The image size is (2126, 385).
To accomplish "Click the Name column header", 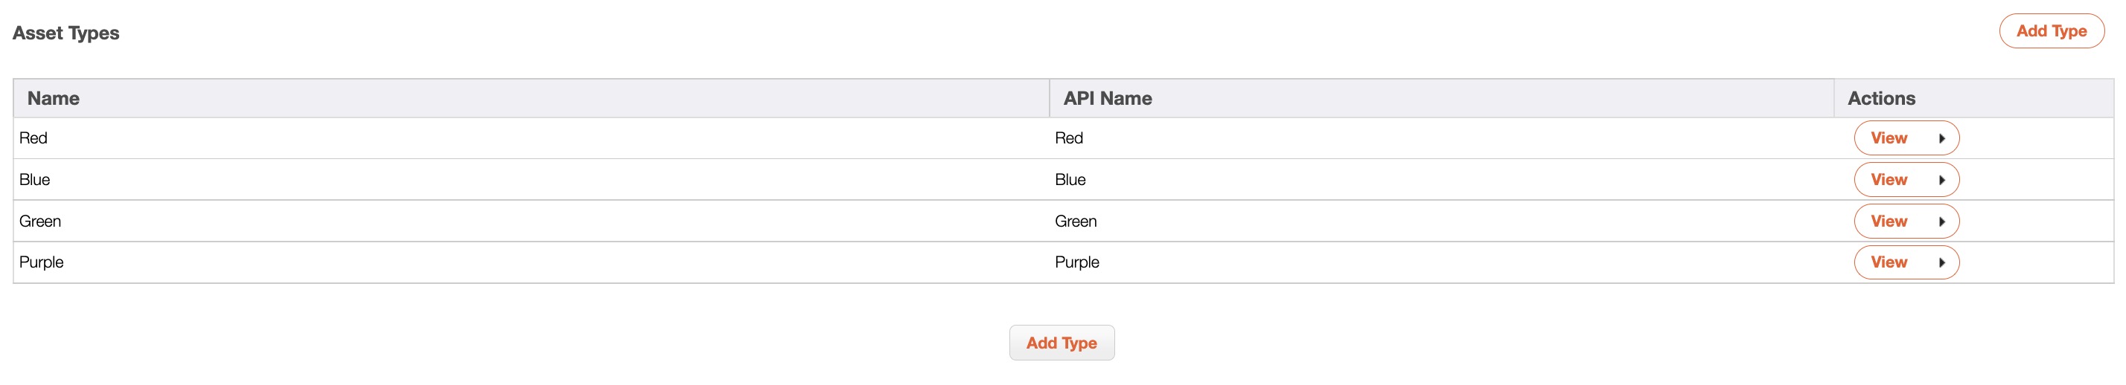I will [x=54, y=99].
